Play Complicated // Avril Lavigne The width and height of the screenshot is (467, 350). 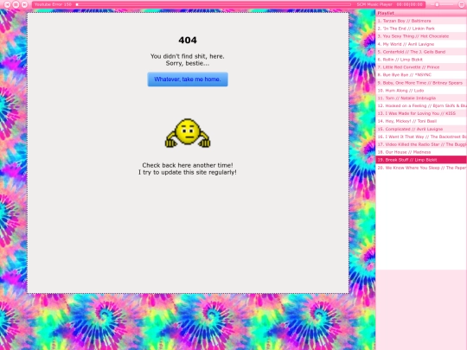point(421,129)
